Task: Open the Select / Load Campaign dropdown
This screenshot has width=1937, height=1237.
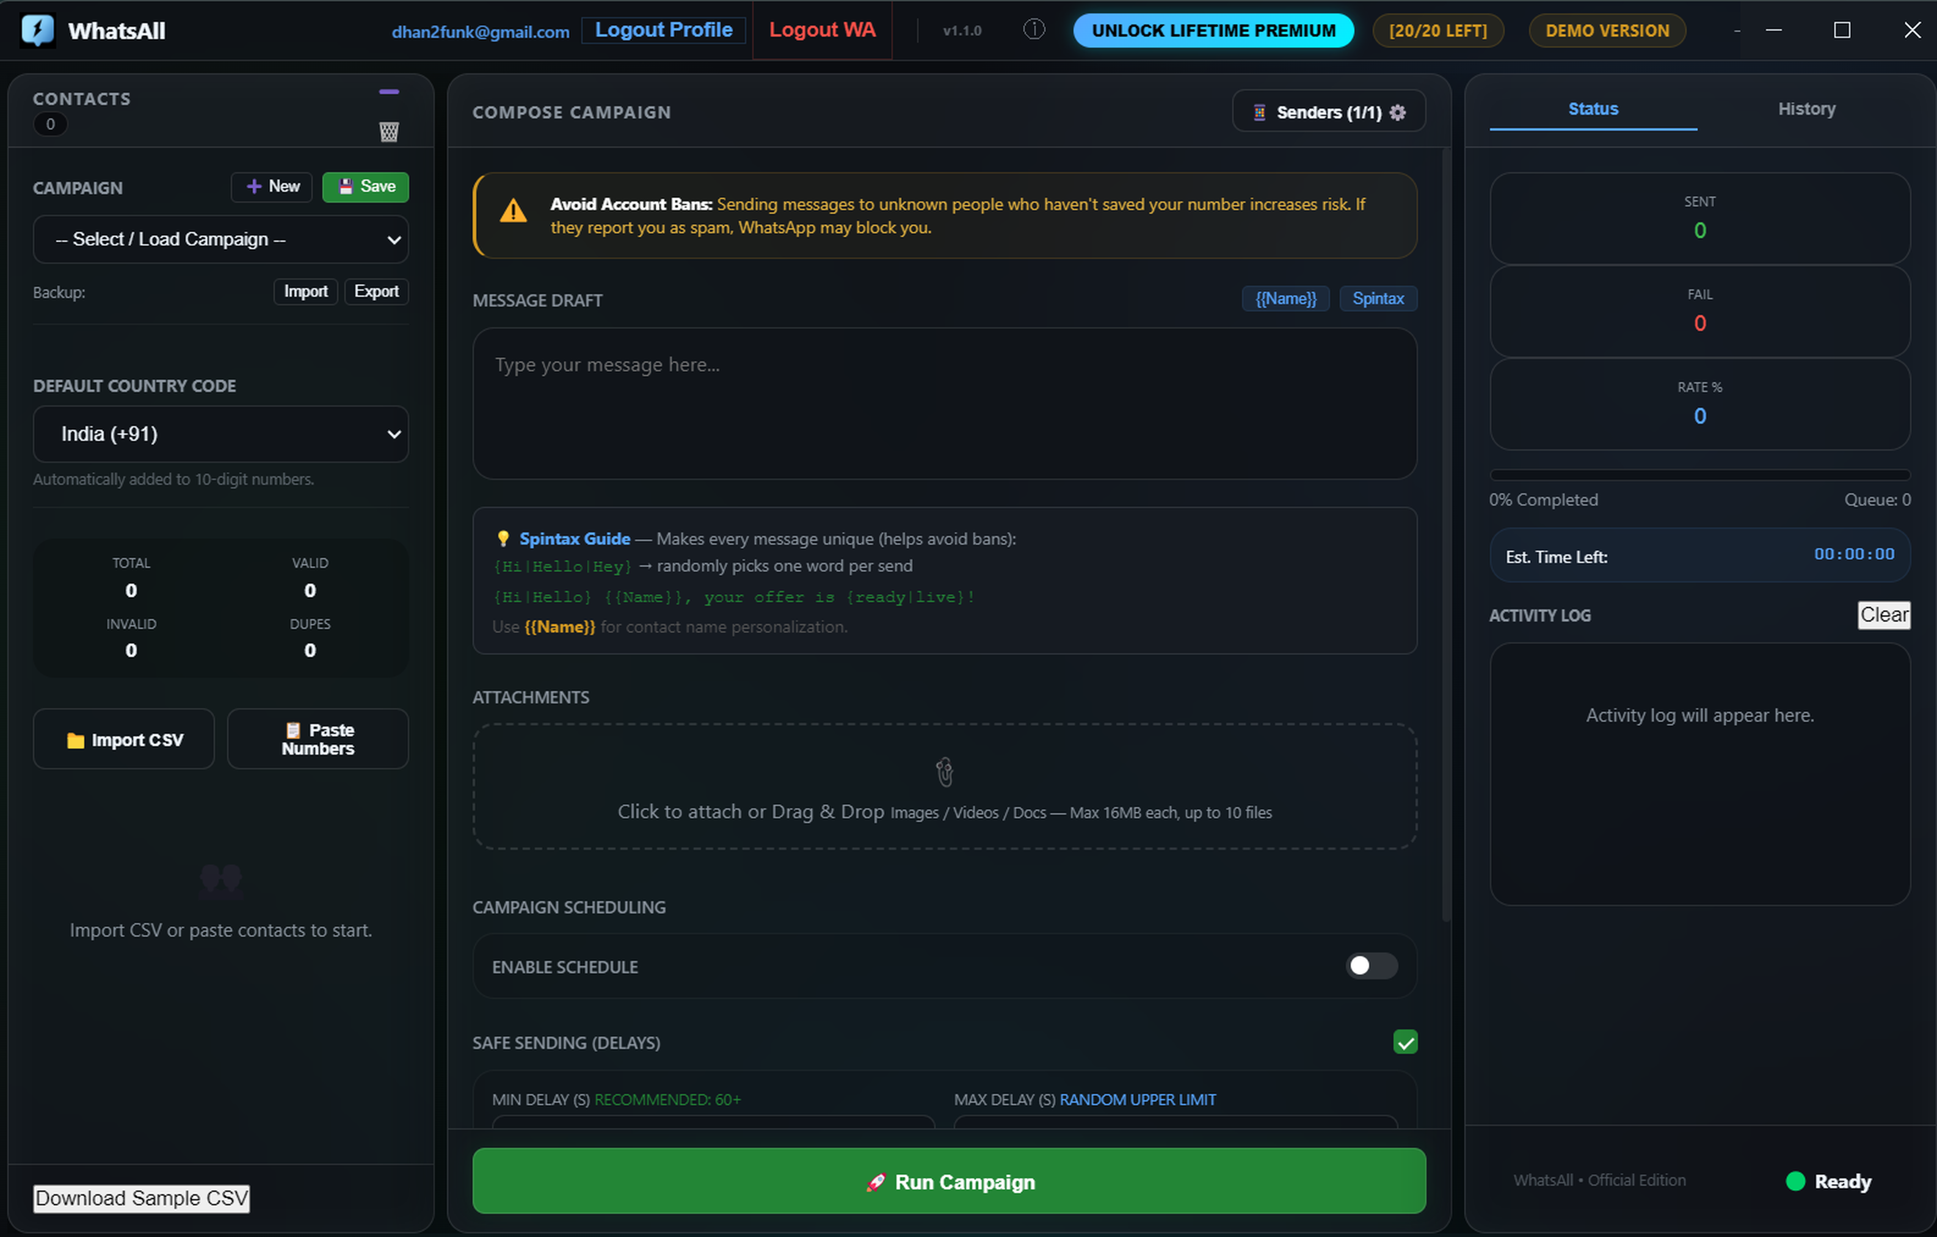Action: tap(220, 239)
